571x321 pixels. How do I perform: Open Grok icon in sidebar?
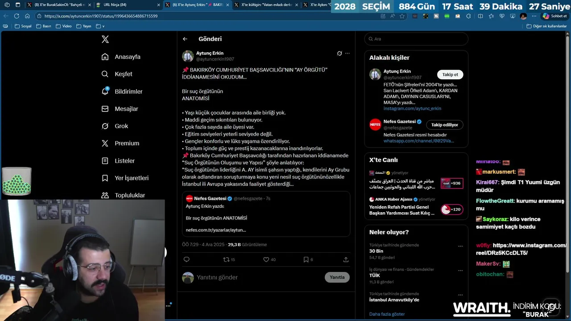105,126
